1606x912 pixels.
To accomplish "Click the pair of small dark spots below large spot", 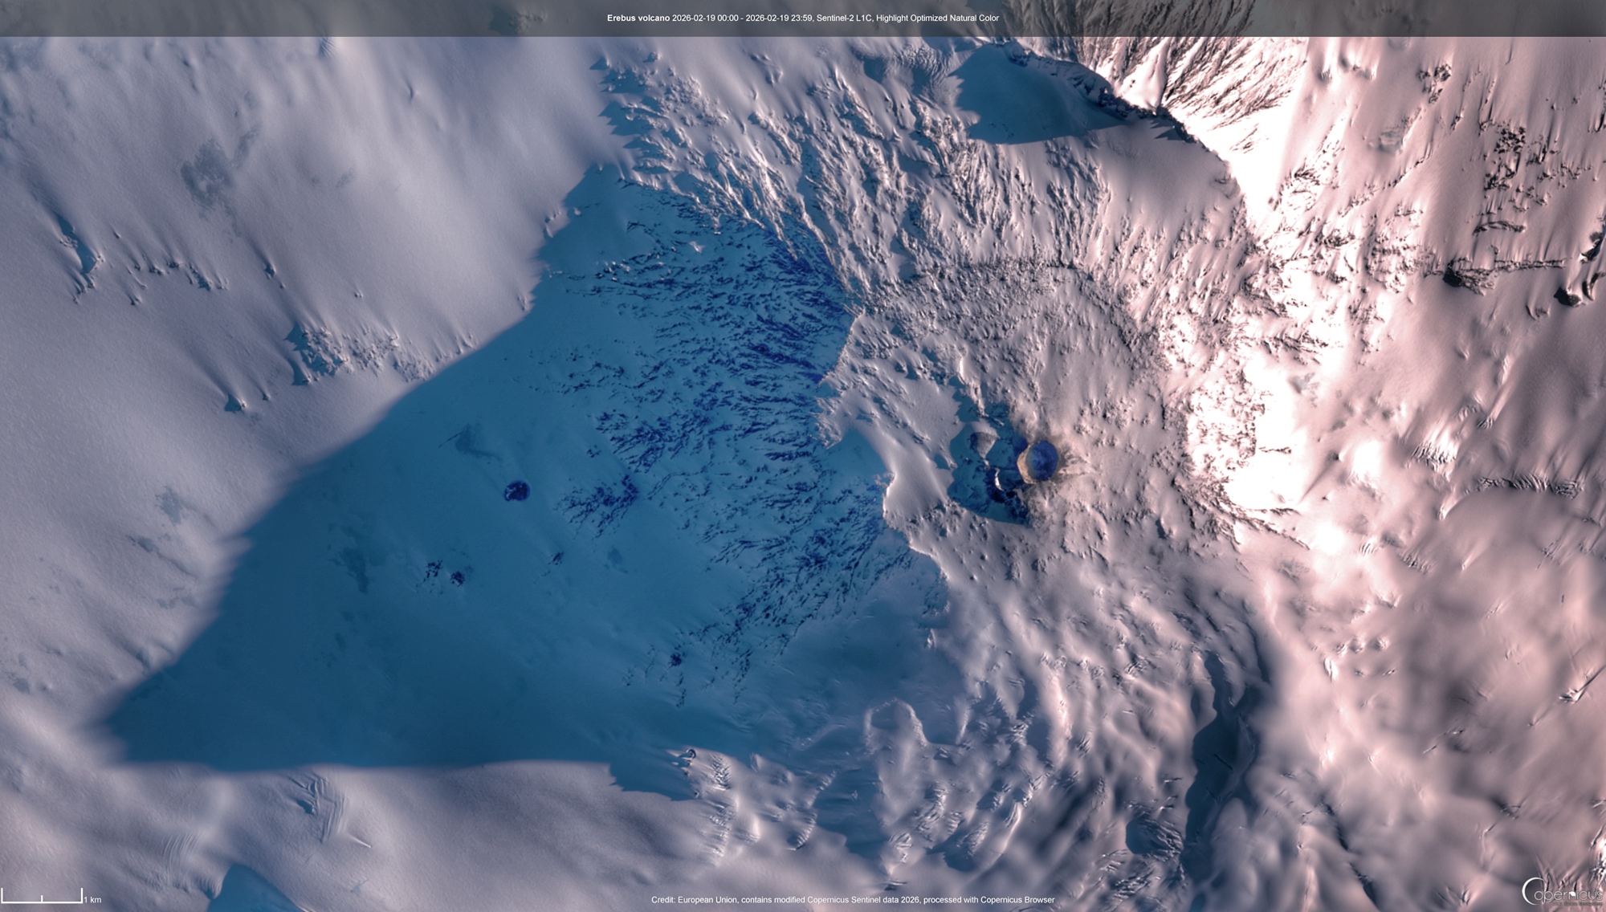I will [x=446, y=573].
